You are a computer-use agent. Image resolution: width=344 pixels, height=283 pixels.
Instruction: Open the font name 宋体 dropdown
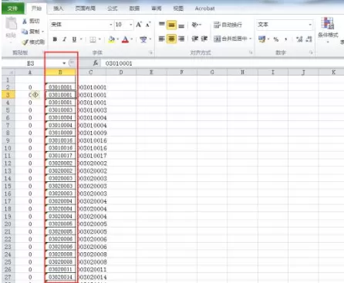(x=111, y=25)
